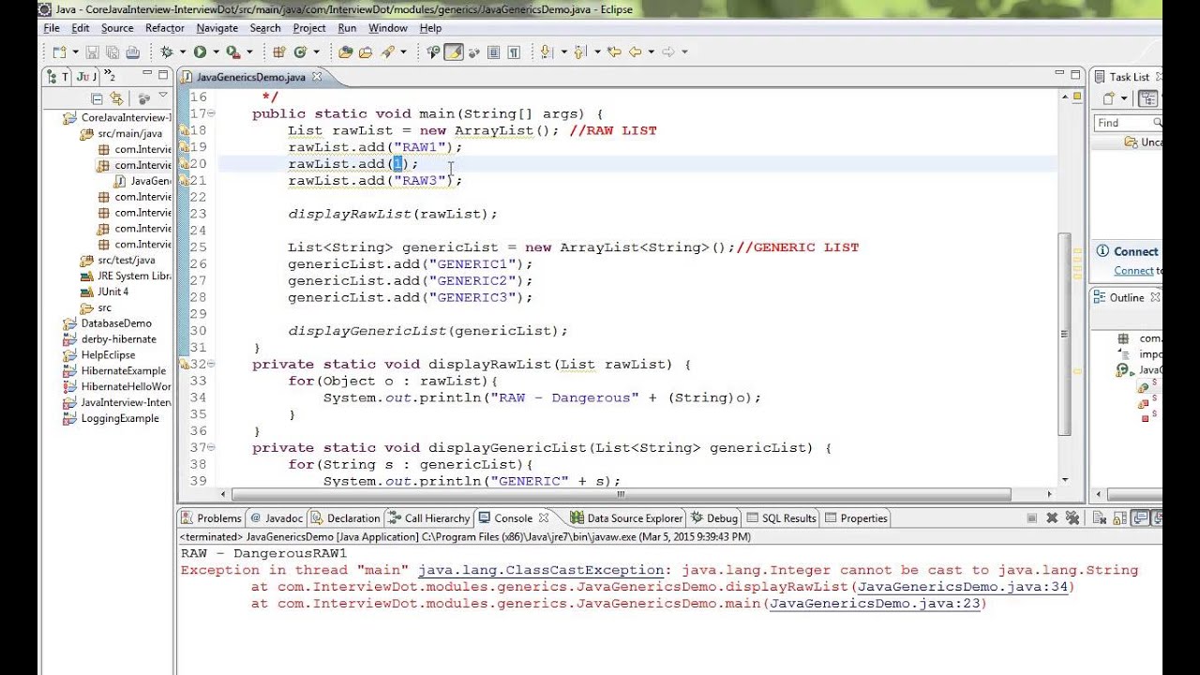Click the Run Last Tool external tools icon
The height and width of the screenshot is (675, 1200).
tap(233, 52)
